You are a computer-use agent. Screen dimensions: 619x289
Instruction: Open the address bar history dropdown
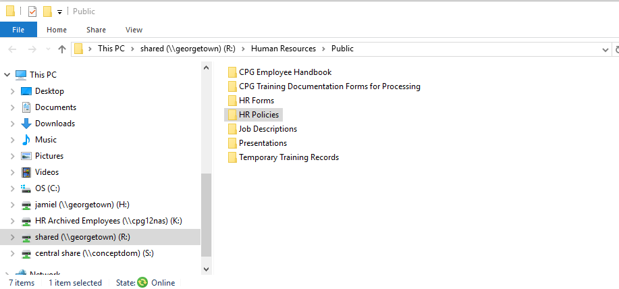tap(605, 50)
